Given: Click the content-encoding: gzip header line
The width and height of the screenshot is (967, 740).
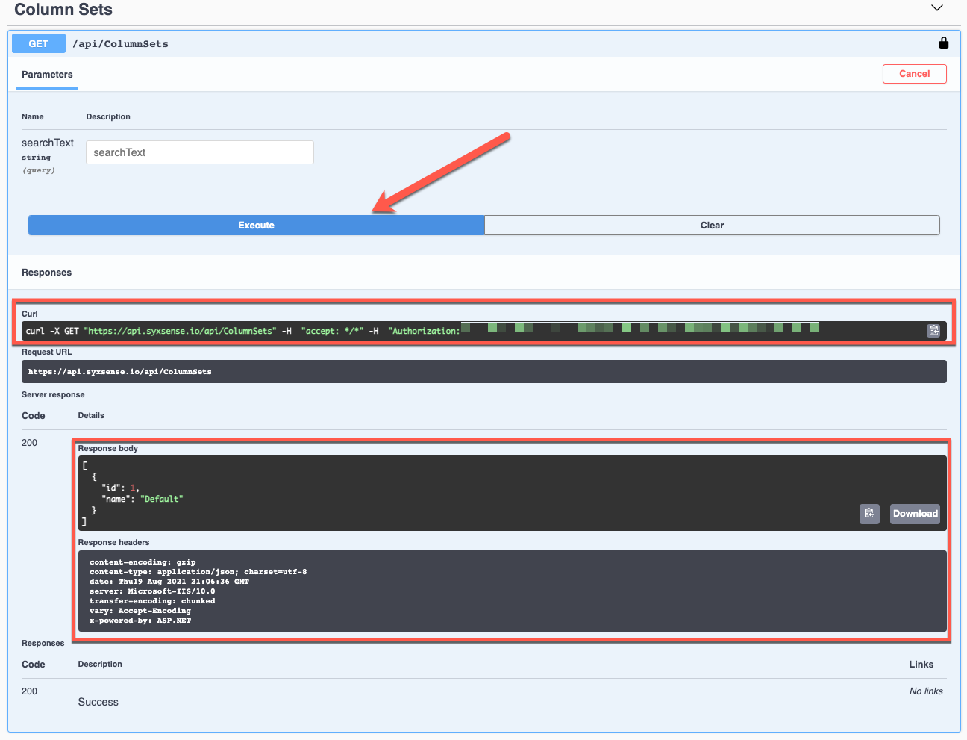Looking at the screenshot, I should [143, 562].
